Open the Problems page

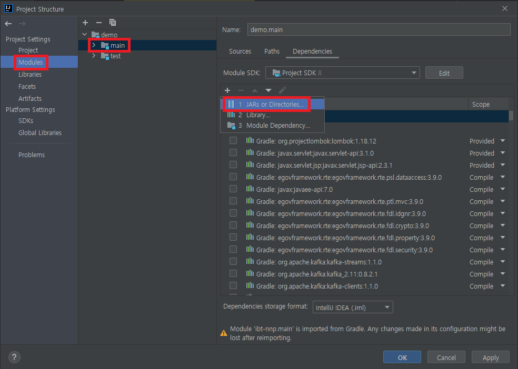(x=32, y=155)
